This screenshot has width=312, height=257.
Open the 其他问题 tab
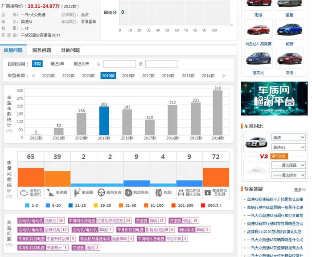70,50
